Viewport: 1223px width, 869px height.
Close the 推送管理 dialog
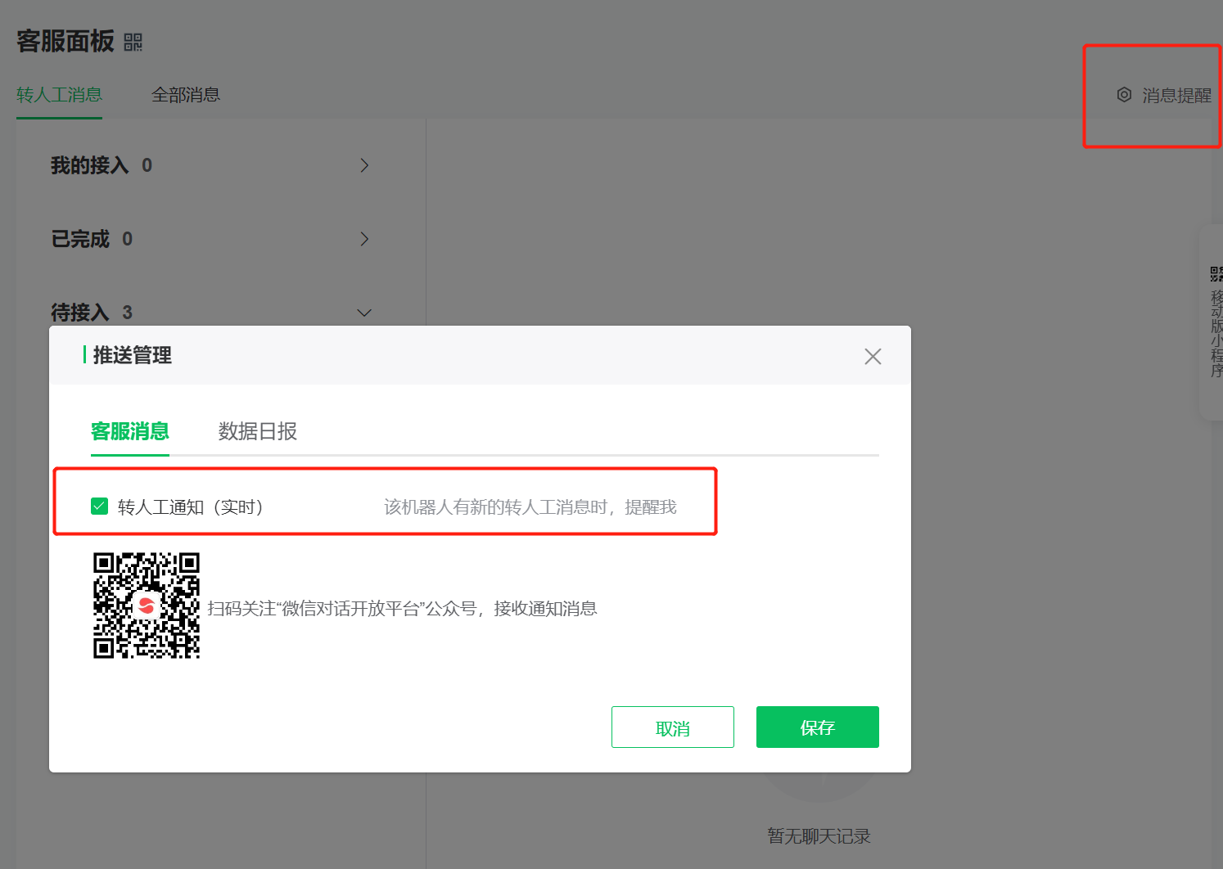(873, 356)
